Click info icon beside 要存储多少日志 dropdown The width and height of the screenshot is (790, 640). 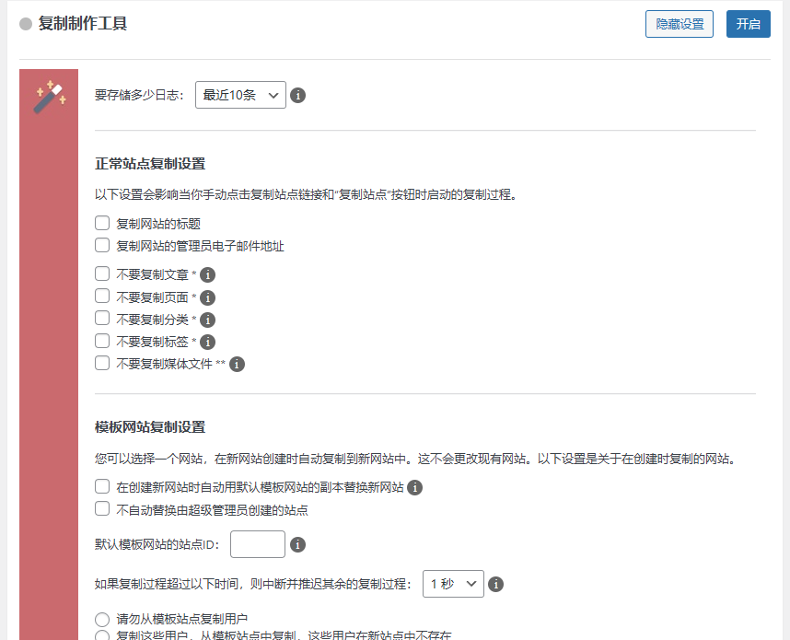coord(297,95)
